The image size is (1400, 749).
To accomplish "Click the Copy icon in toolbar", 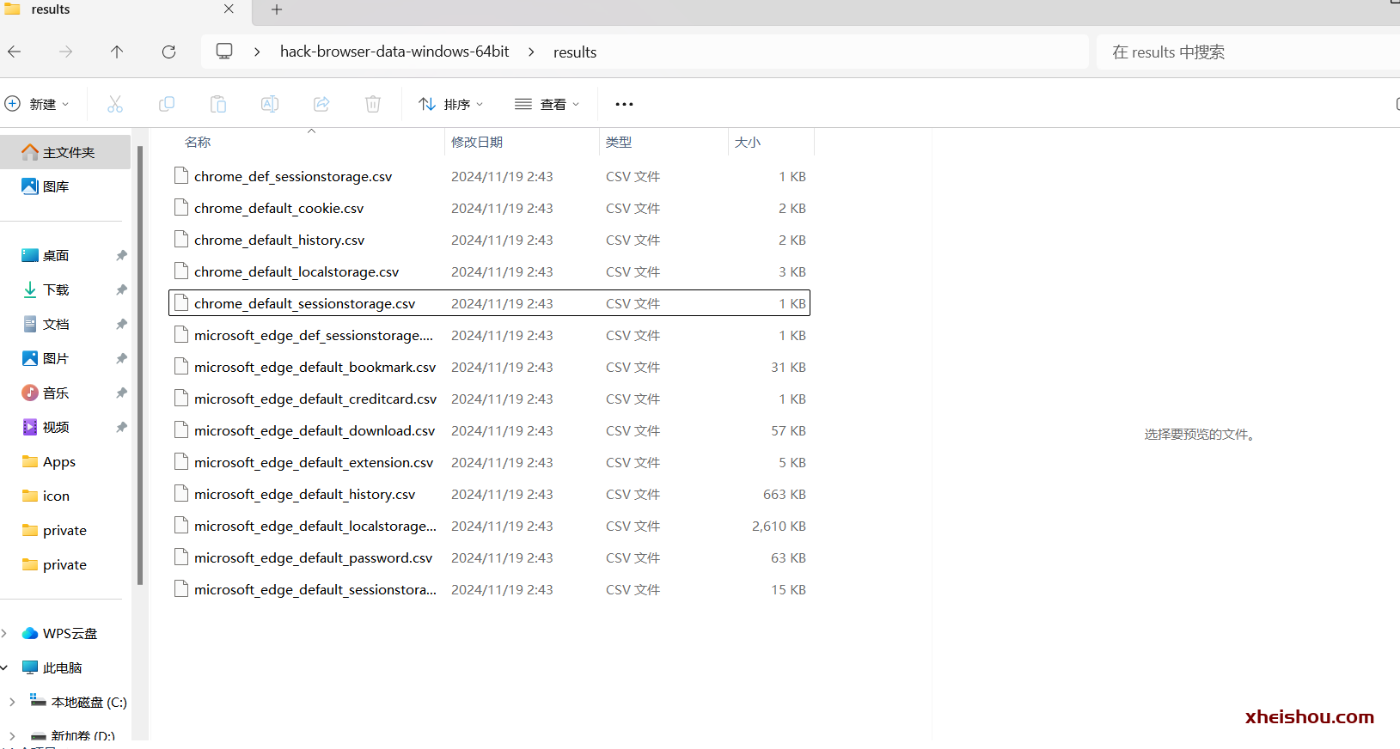I will coord(167,104).
